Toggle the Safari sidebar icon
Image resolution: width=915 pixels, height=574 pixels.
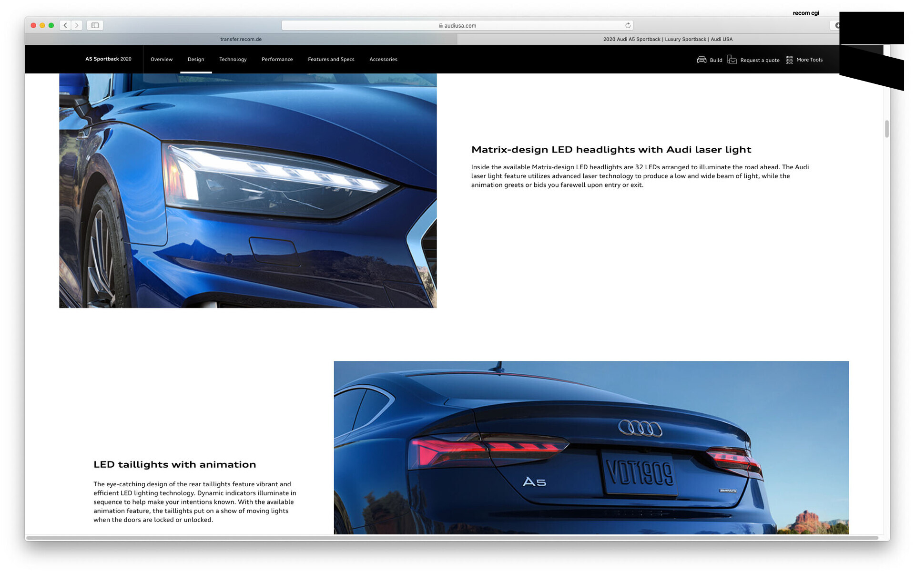tap(95, 25)
